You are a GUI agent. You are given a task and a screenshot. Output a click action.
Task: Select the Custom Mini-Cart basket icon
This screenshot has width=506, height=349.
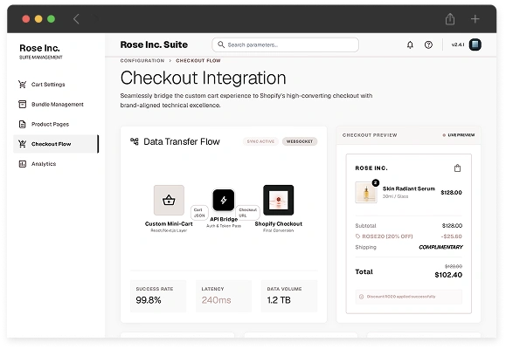click(169, 200)
